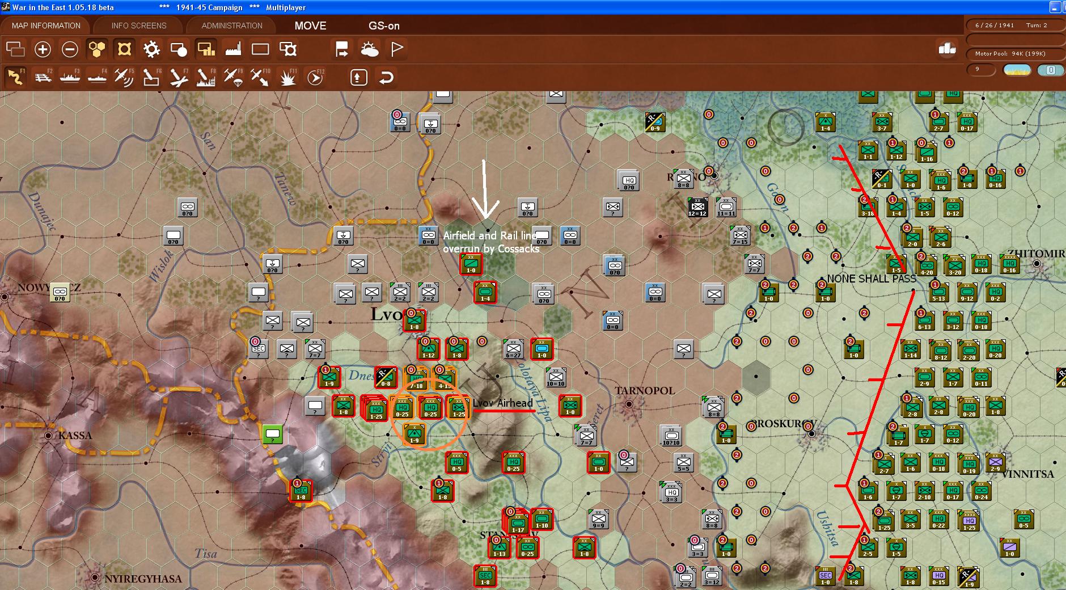Select the 10?10 unit counter

671,436
